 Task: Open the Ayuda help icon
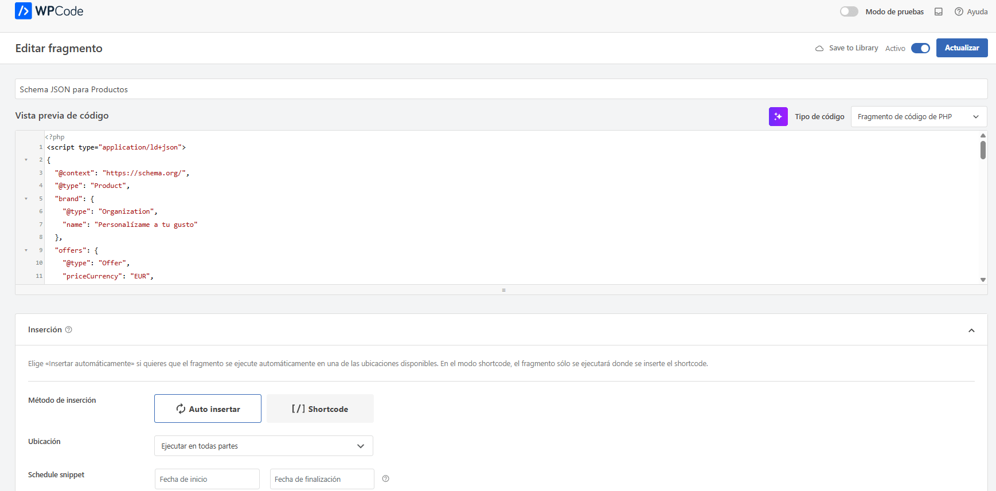coord(959,11)
